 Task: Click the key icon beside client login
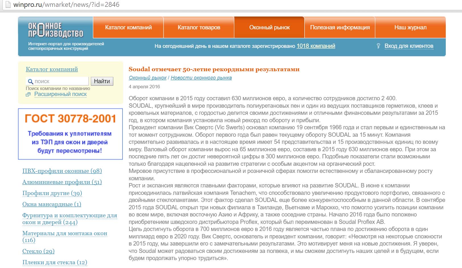[378, 46]
